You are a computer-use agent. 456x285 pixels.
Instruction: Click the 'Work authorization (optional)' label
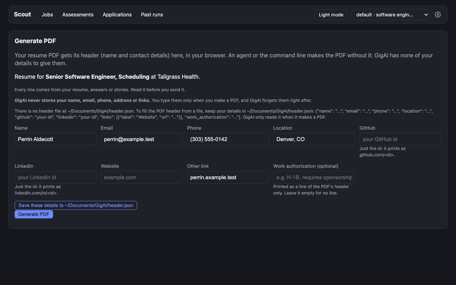click(306, 166)
